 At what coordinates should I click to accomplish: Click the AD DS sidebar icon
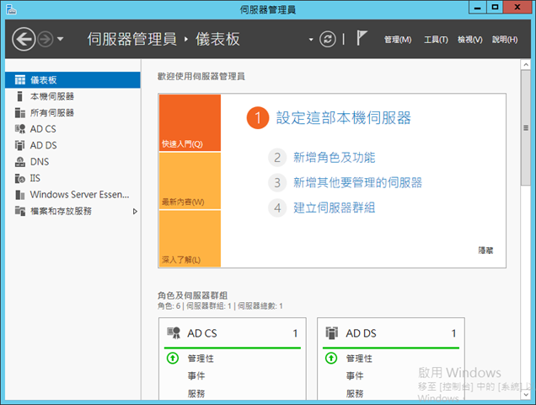(x=20, y=145)
